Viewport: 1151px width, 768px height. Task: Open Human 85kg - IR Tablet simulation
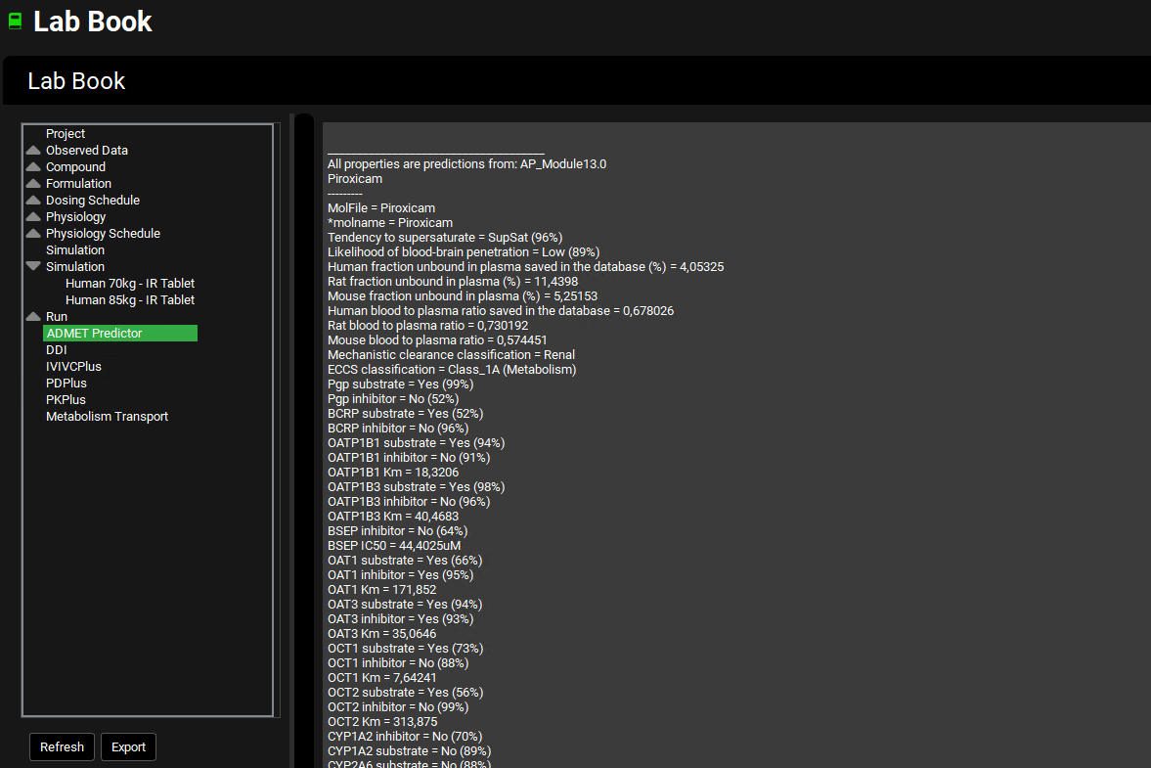[130, 300]
